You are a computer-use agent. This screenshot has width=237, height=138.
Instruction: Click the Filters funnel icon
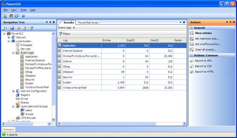60,34
